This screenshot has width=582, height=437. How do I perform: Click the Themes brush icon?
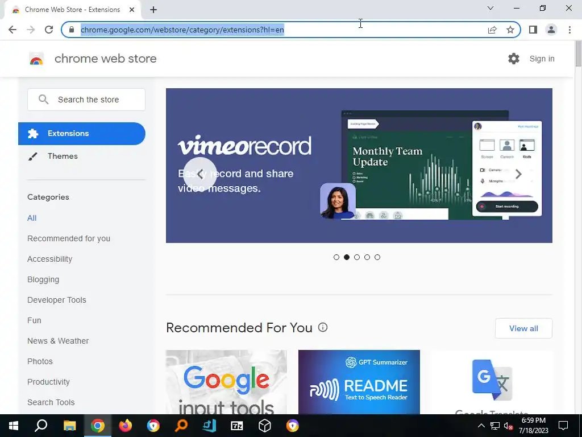[32, 156]
